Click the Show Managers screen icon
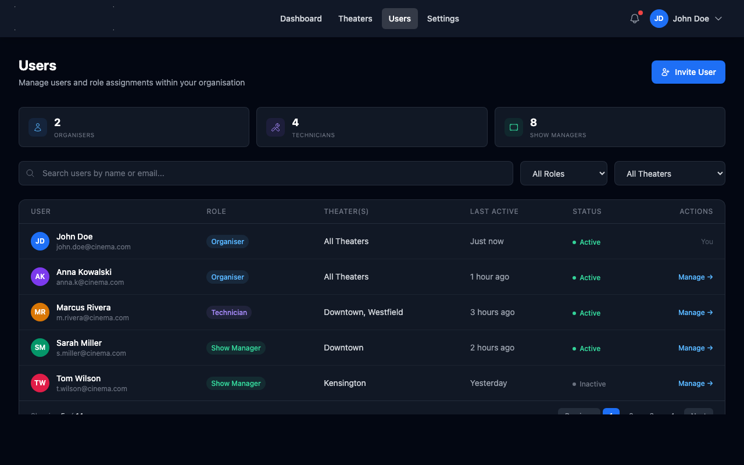 tap(514, 127)
